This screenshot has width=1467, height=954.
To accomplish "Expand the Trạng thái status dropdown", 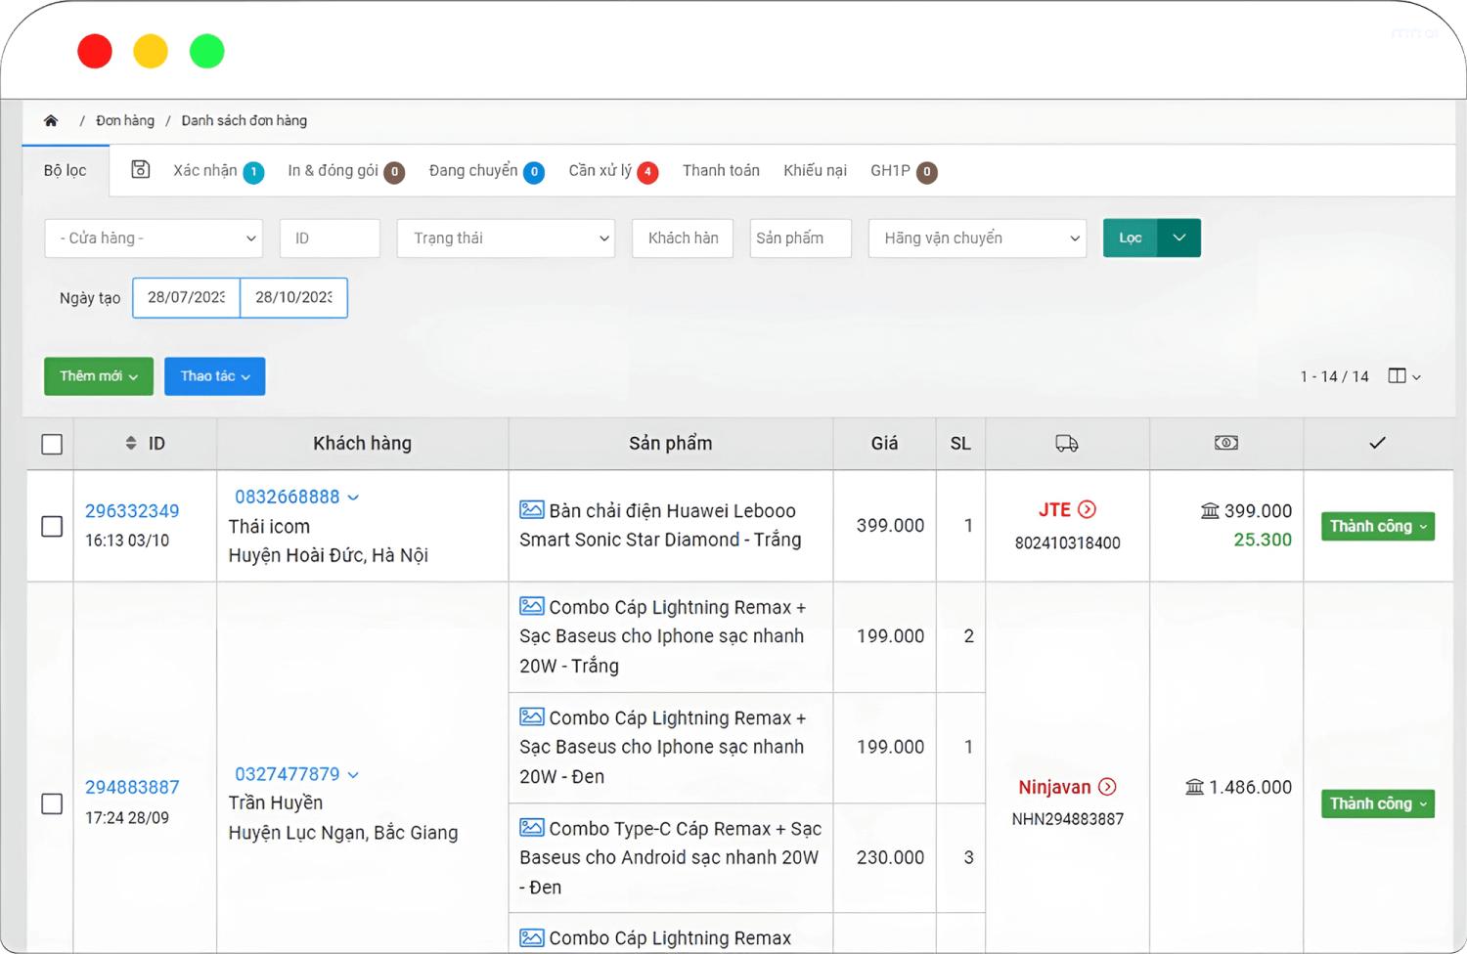I will click(x=506, y=238).
